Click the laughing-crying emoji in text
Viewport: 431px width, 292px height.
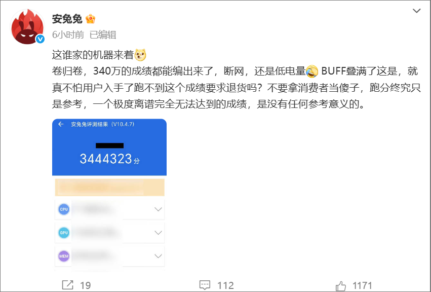(x=312, y=71)
